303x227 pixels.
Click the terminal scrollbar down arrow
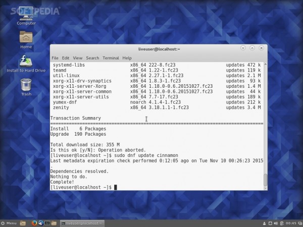pyautogui.click(x=266, y=188)
